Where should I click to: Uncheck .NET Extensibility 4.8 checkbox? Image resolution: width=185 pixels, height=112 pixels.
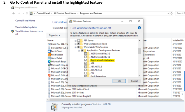click(x=85, y=57)
